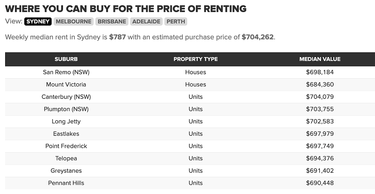Click the Suburb column header
This screenshot has height=194, width=375.
pyautogui.click(x=66, y=59)
